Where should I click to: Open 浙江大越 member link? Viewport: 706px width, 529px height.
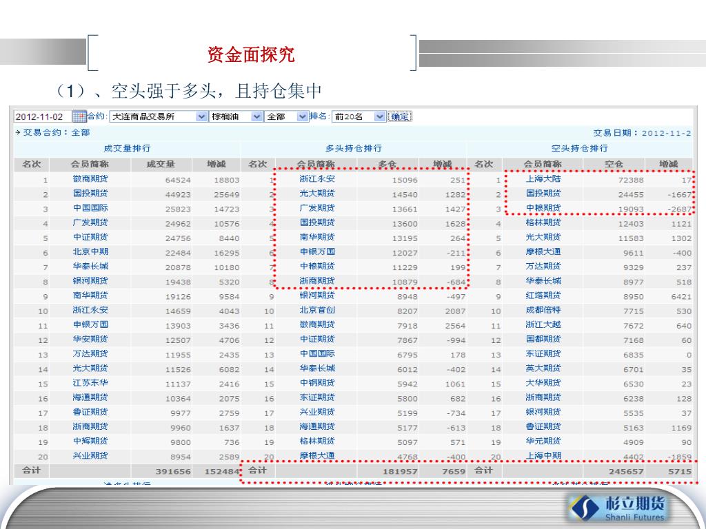543,325
